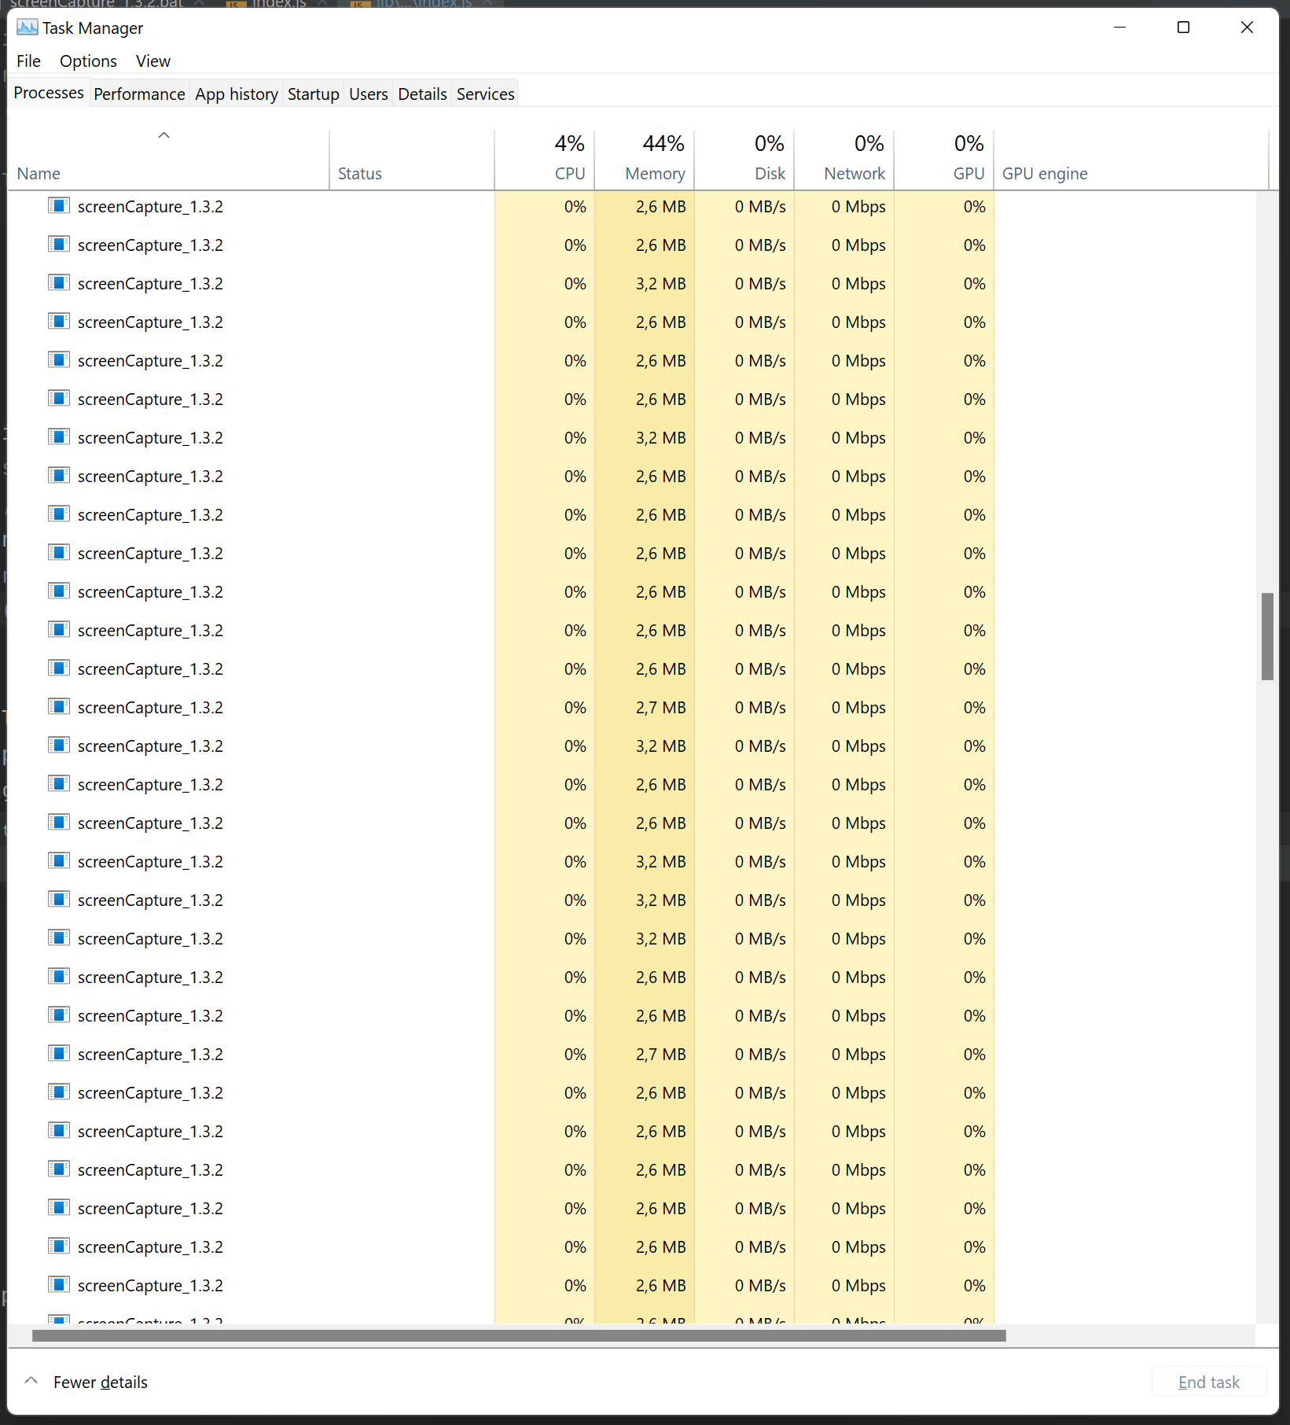Screen dimensions: 1290x1425
Task: Open the File menu
Action: pyautogui.click(x=28, y=61)
